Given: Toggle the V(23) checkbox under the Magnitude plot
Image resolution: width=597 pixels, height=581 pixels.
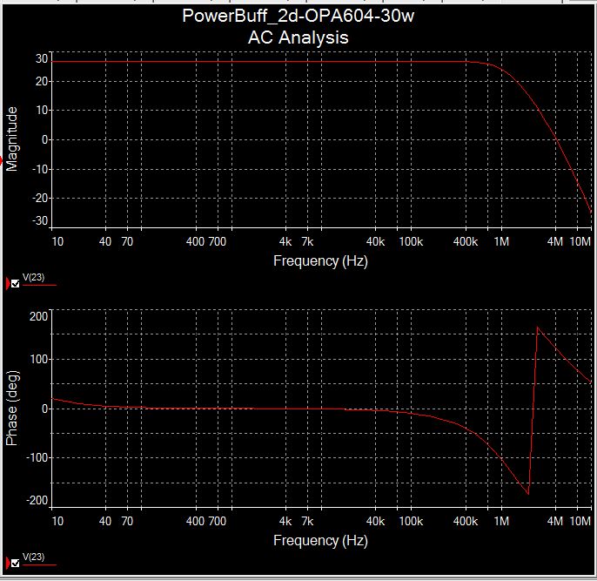Looking at the screenshot, I should (x=16, y=283).
